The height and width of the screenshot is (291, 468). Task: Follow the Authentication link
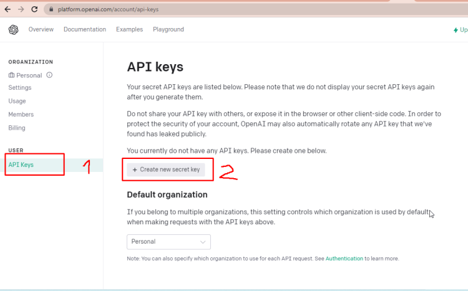pyautogui.click(x=344, y=258)
